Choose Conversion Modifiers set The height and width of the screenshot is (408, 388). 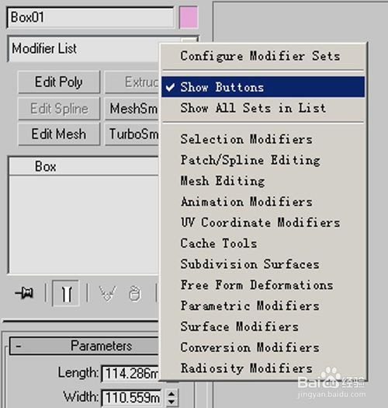pos(263,347)
